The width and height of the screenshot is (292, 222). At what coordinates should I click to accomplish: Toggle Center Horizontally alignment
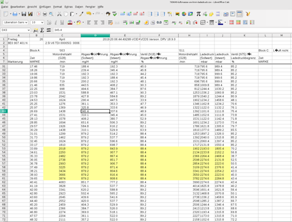pyautogui.click(x=96, y=23)
